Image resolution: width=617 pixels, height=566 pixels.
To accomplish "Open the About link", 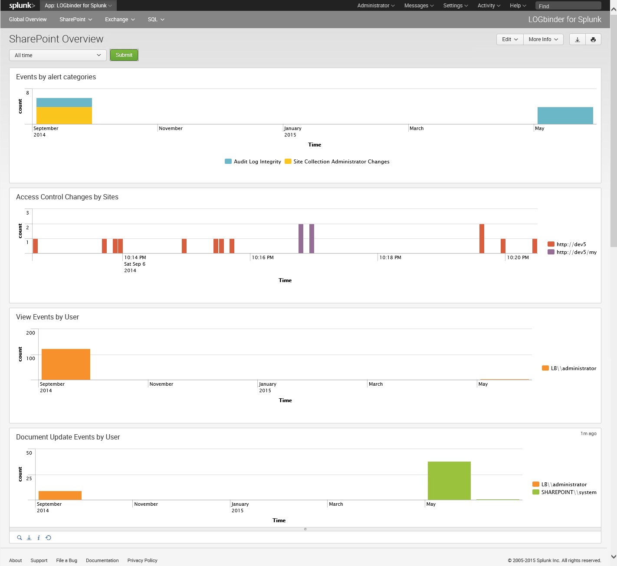I will click(16, 560).
